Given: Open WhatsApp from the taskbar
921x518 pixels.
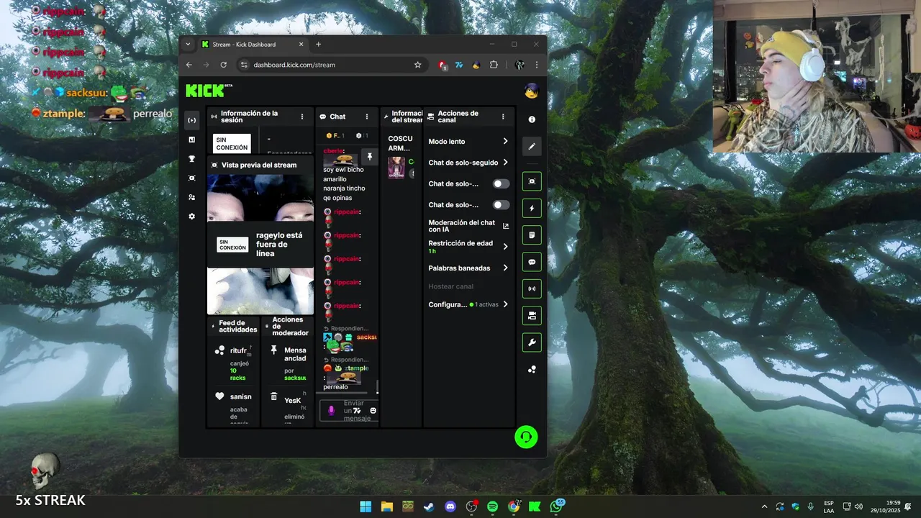Looking at the screenshot, I should (556, 506).
